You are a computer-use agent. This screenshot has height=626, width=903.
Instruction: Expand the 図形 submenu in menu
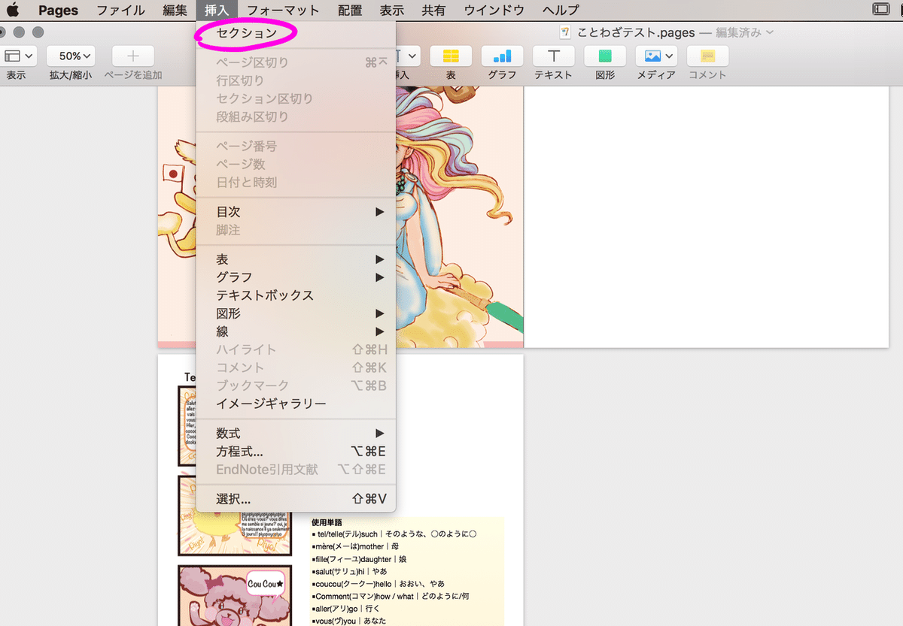(x=295, y=313)
